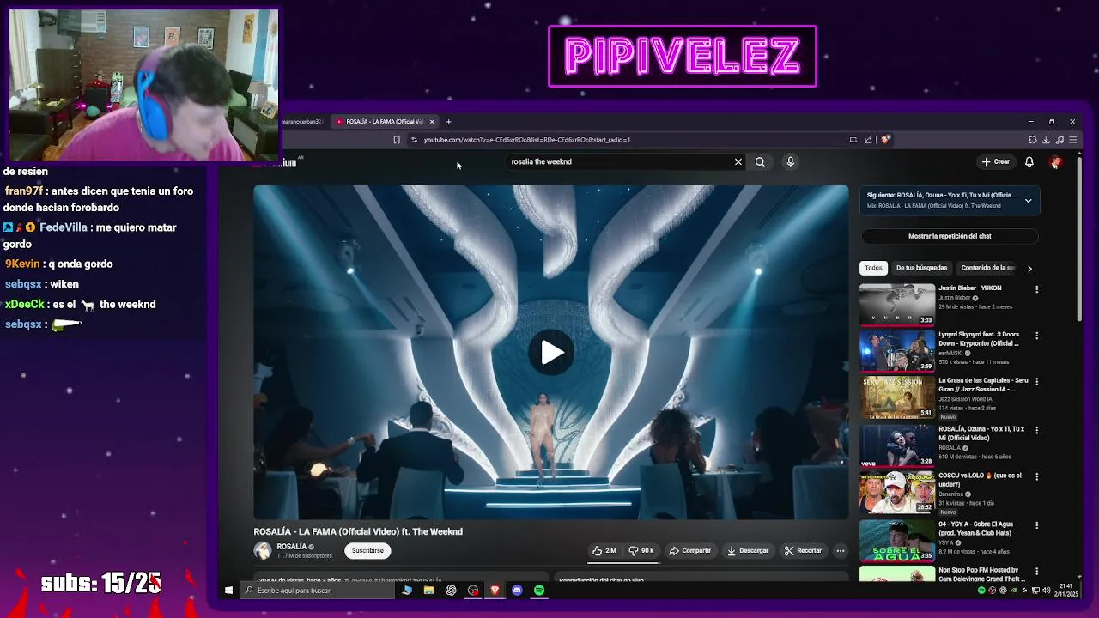This screenshot has height=618, width=1099.
Task: Open the ROSALÍA channel name link
Action: pos(291,547)
